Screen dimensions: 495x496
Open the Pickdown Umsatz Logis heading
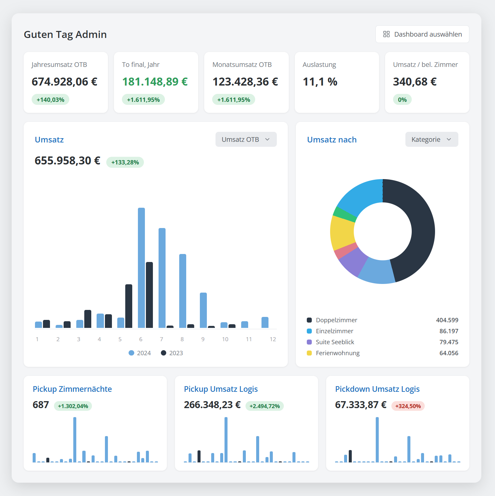[x=377, y=389]
